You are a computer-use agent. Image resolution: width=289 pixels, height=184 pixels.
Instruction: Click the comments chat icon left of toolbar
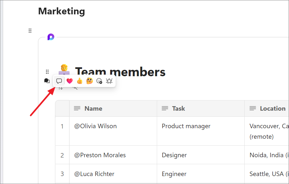point(47,81)
